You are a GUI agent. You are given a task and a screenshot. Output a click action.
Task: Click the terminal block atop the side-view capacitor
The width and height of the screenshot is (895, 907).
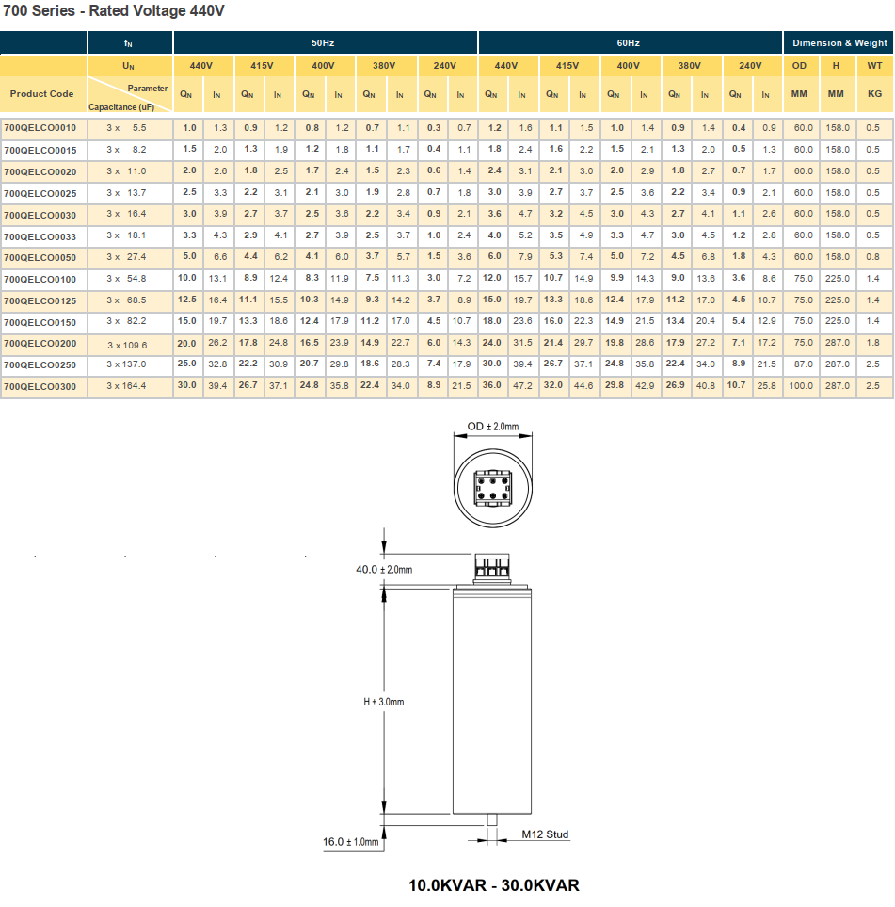point(493,567)
